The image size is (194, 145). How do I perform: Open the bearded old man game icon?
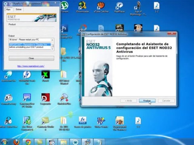pyautogui.click(x=138, y=28)
